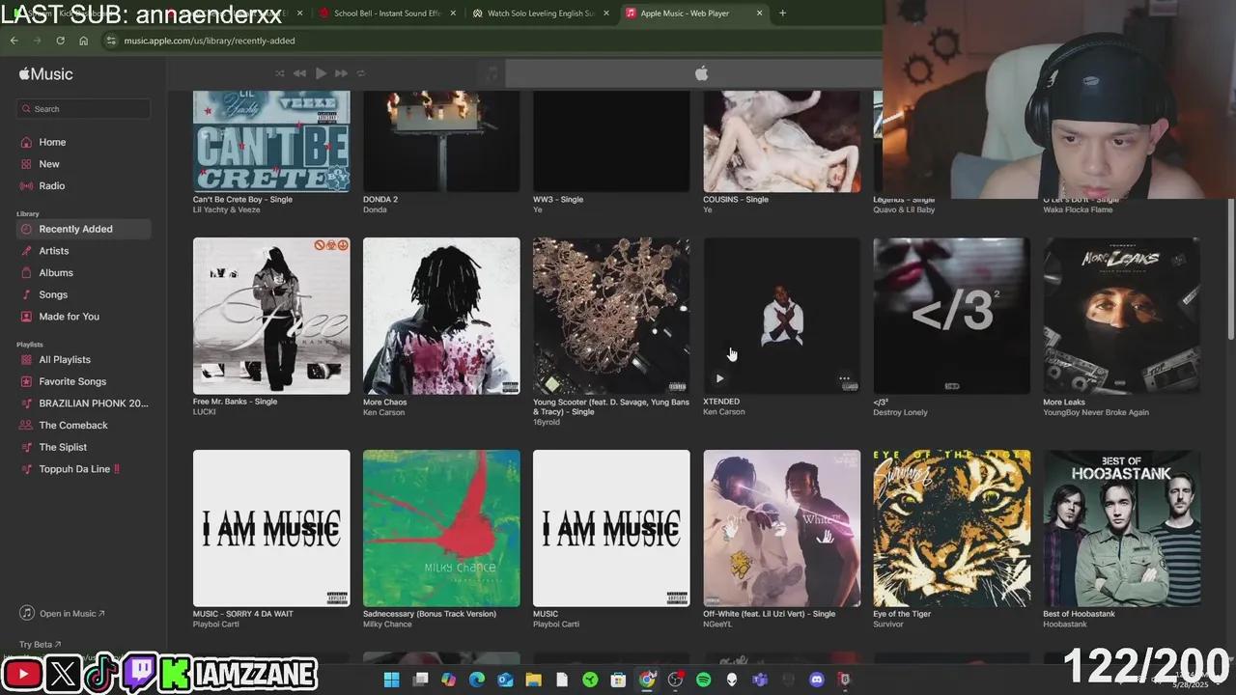Image resolution: width=1236 pixels, height=695 pixels.
Task: Play the XTENDED album via its play icon
Action: tap(719, 378)
